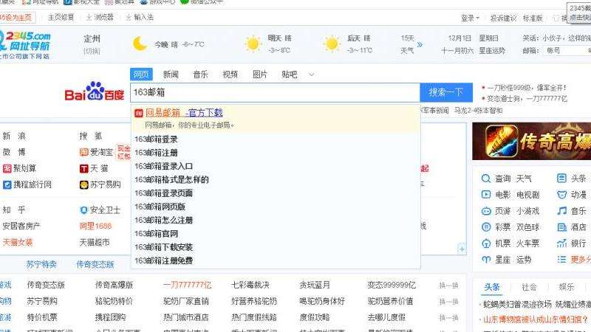The height and width of the screenshot is (332, 591).
Task: Select the 视频 search tab
Action: tap(230, 75)
